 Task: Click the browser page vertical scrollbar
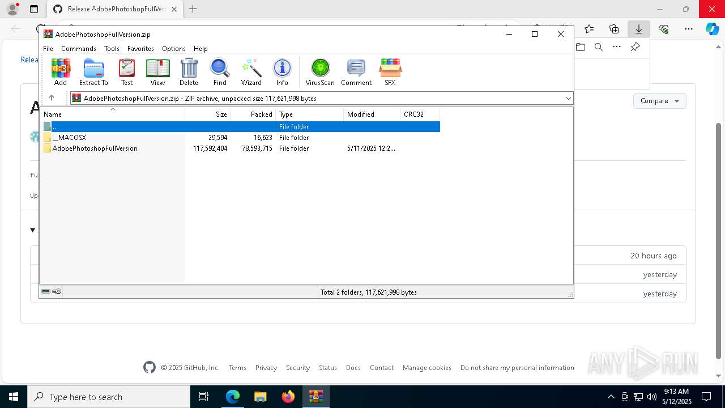(719, 240)
